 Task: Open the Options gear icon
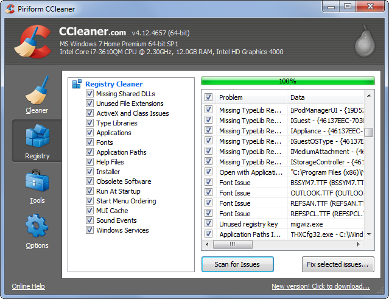pyautogui.click(x=37, y=226)
